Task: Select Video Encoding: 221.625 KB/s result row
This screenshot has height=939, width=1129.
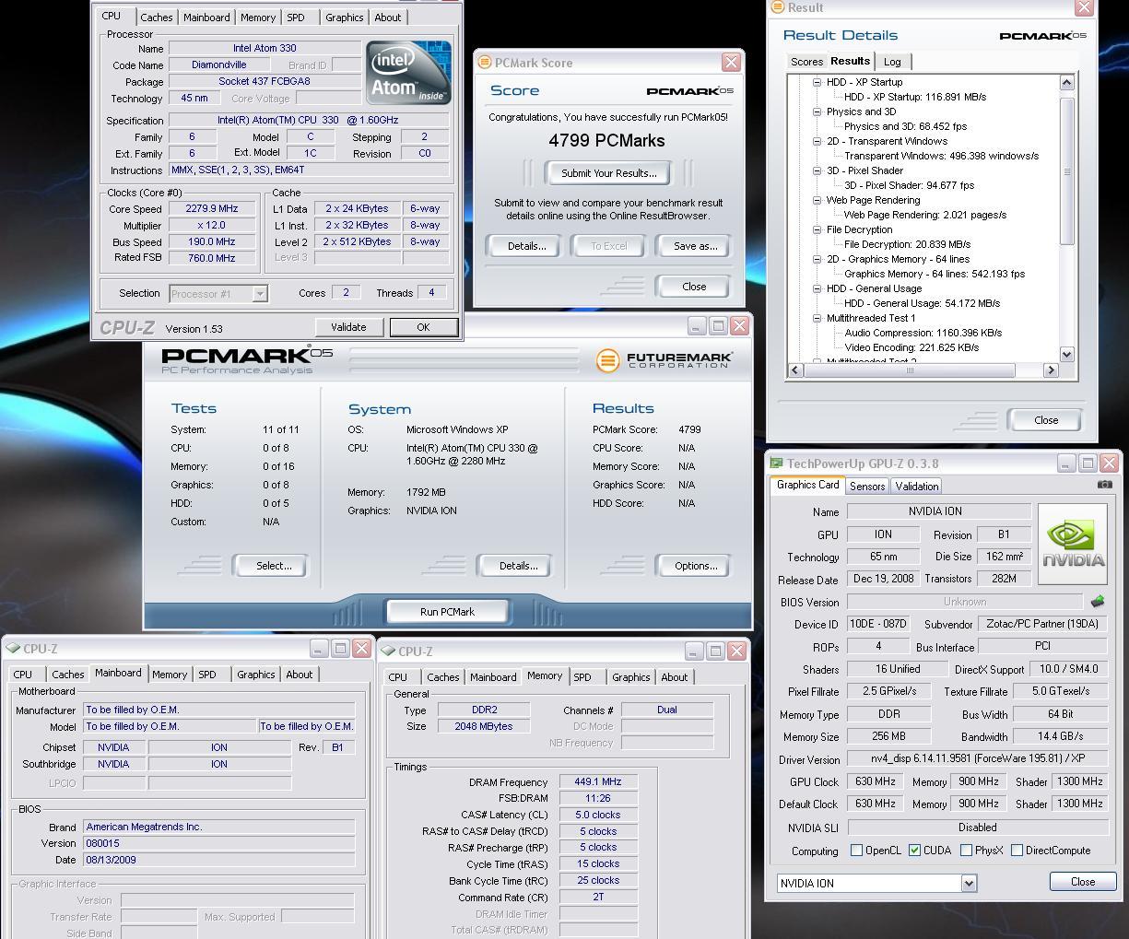Action: click(911, 347)
